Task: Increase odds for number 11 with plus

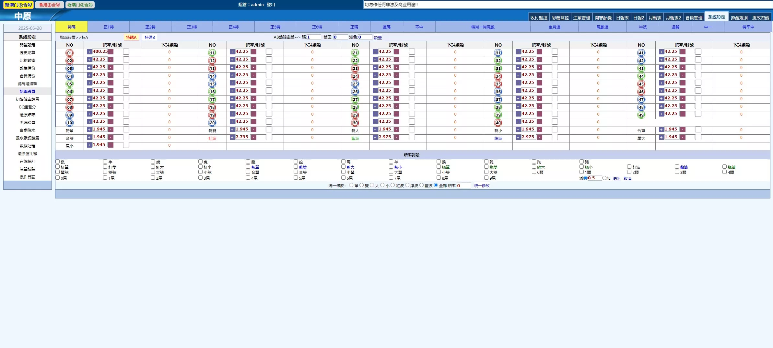Action: click(x=232, y=52)
